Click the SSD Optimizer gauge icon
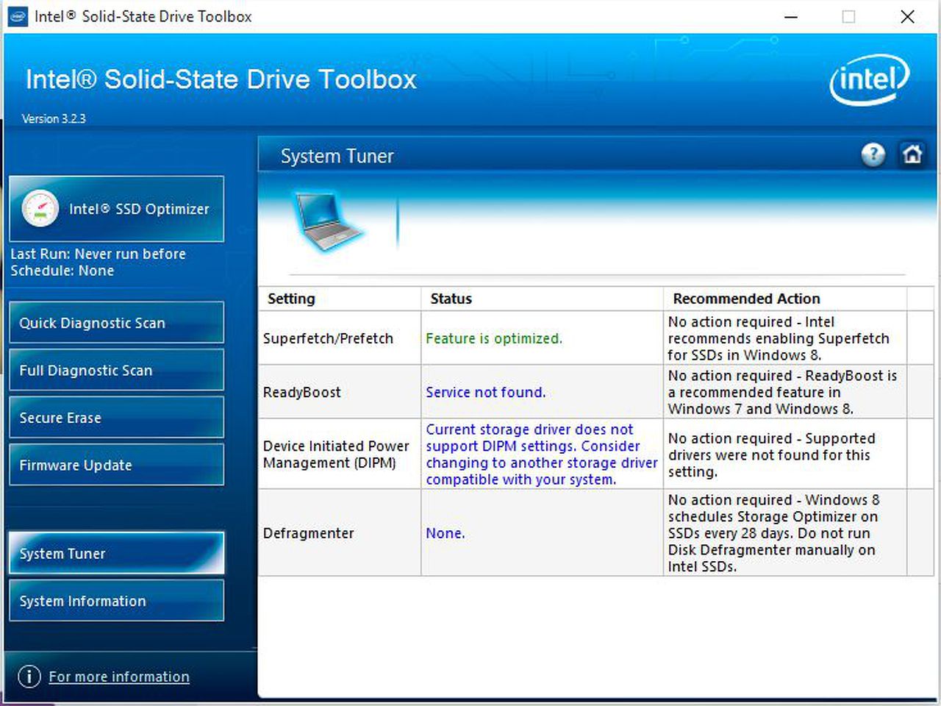Image resolution: width=941 pixels, height=706 pixels. (40, 209)
